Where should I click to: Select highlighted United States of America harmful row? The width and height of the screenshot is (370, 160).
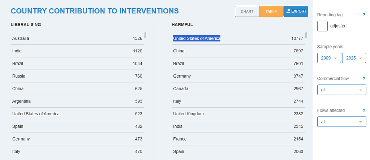pos(197,38)
